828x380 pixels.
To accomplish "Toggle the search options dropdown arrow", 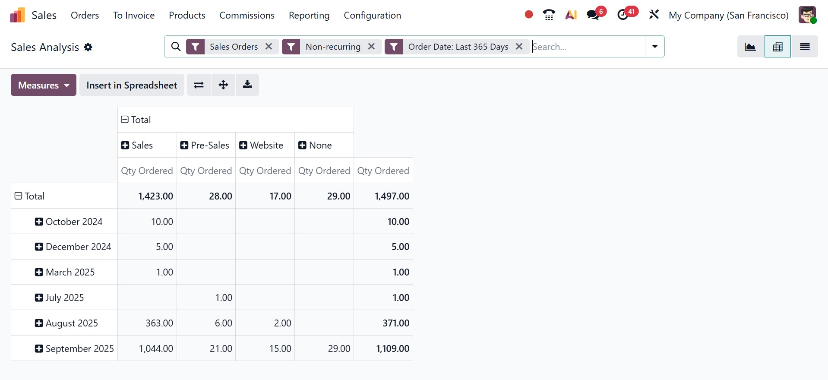I will coord(654,47).
